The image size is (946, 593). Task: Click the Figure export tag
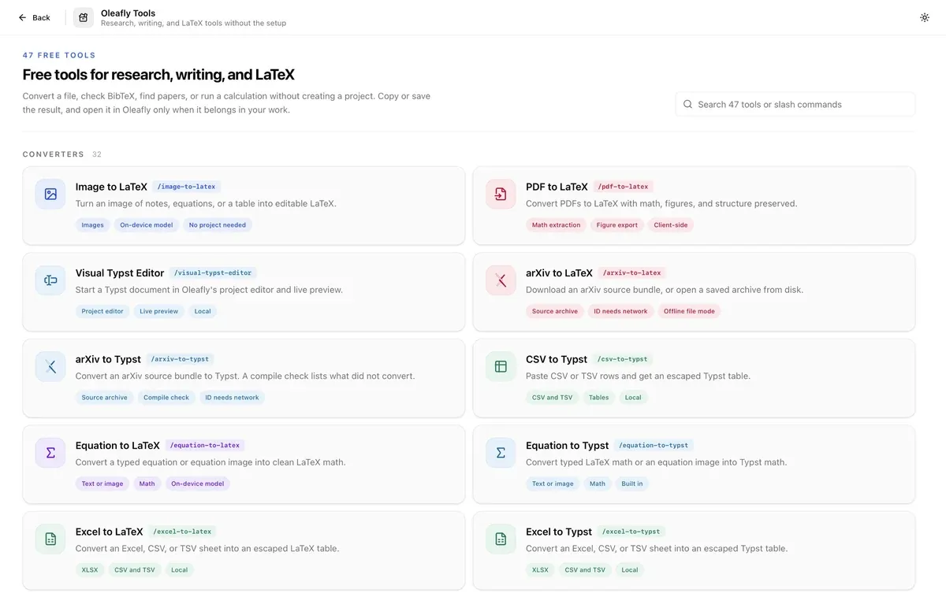(x=617, y=225)
